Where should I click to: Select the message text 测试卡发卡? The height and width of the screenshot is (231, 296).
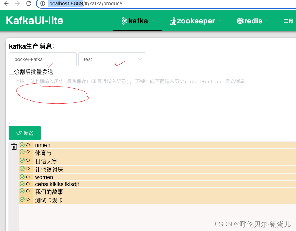(x=49, y=200)
